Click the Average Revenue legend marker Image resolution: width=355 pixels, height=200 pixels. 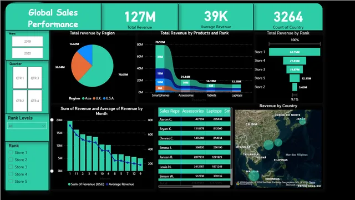(x=107, y=184)
